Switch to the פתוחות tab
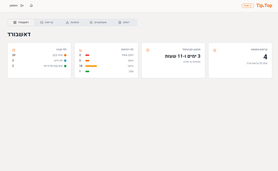This screenshot has height=171, width=278. 72,22
